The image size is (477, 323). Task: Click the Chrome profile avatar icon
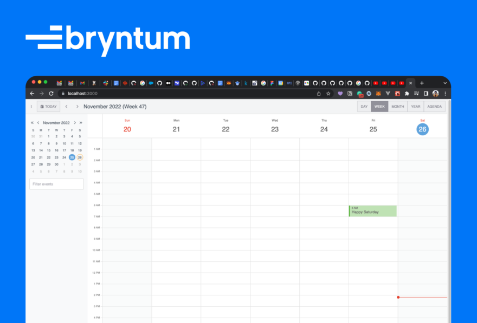click(435, 93)
